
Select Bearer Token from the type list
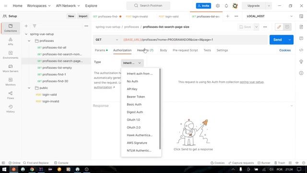click(x=136, y=97)
